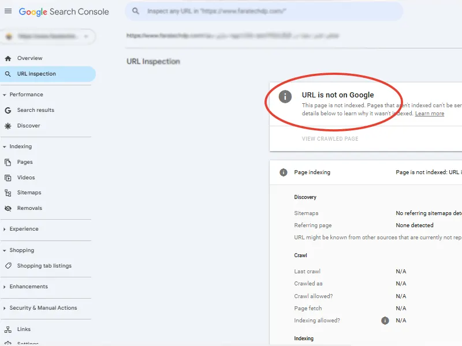Click the info icon beside URL is not on Google
462x346 pixels.
click(285, 96)
